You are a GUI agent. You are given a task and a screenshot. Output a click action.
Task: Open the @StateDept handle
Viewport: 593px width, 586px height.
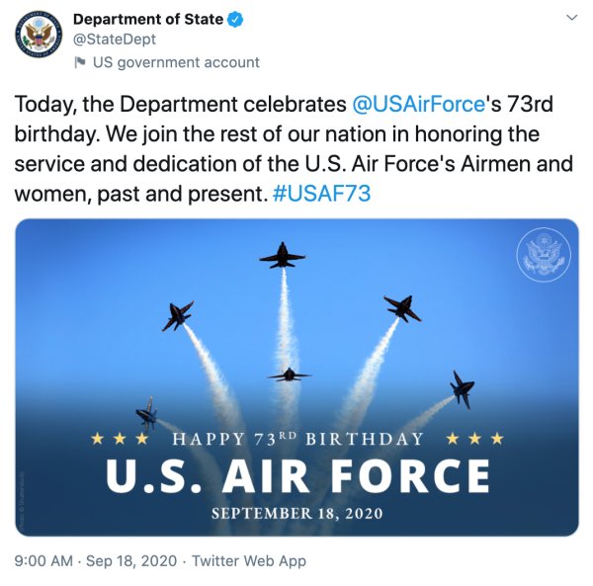pyautogui.click(x=115, y=40)
